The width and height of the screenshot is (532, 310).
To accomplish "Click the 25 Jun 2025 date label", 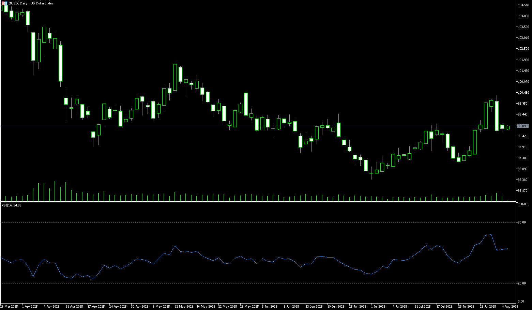I will [x=358, y=307].
